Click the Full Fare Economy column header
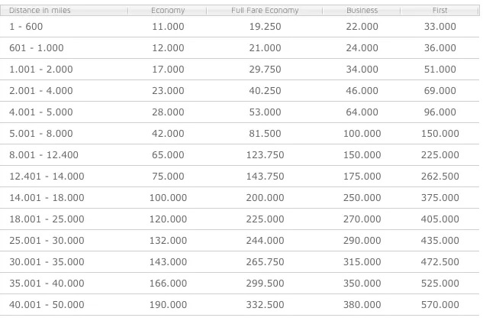The image size is (483, 321). [265, 10]
